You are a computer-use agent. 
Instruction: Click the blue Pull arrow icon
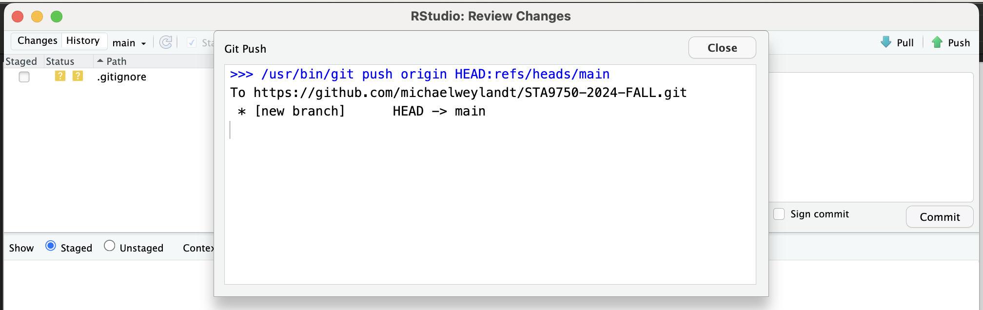coord(885,42)
